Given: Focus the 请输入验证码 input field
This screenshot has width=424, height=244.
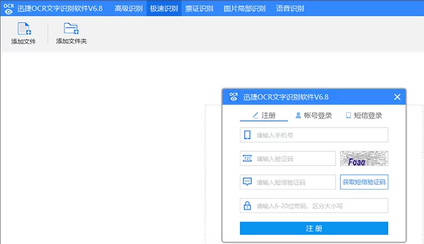Looking at the screenshot, I should pyautogui.click(x=288, y=159).
